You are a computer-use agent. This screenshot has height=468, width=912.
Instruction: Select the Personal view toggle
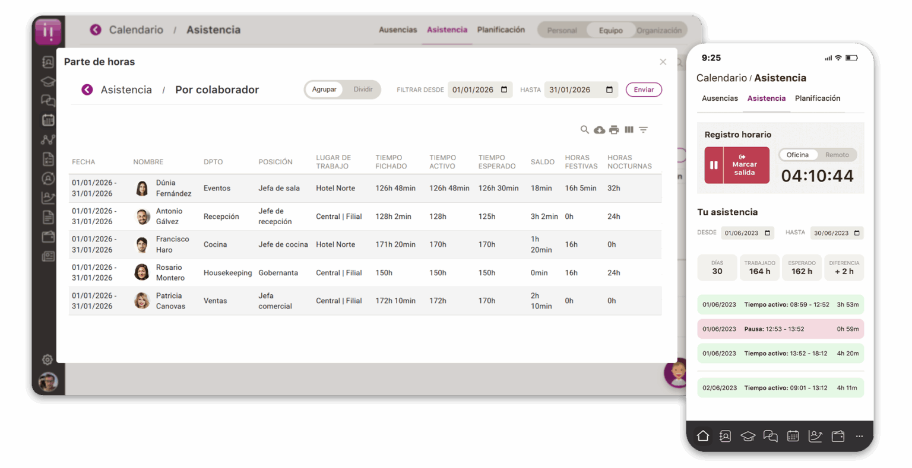coord(562,30)
